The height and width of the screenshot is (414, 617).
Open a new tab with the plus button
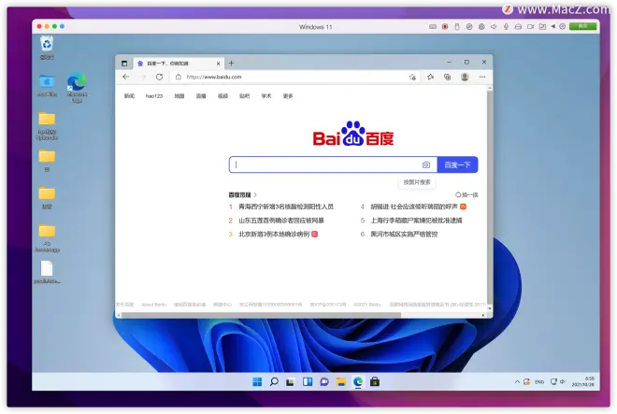(231, 63)
